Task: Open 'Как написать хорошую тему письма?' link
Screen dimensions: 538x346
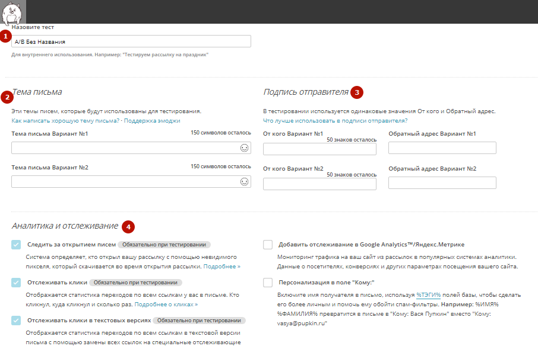Action: point(65,120)
